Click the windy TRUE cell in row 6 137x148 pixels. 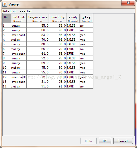73,49
